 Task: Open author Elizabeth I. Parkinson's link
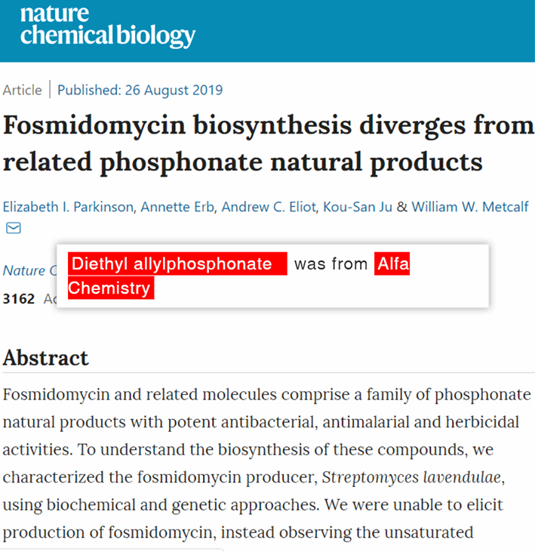click(68, 207)
